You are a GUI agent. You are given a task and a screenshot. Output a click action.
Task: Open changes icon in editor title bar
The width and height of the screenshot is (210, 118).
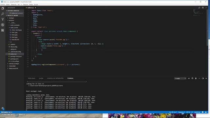click(199, 8)
